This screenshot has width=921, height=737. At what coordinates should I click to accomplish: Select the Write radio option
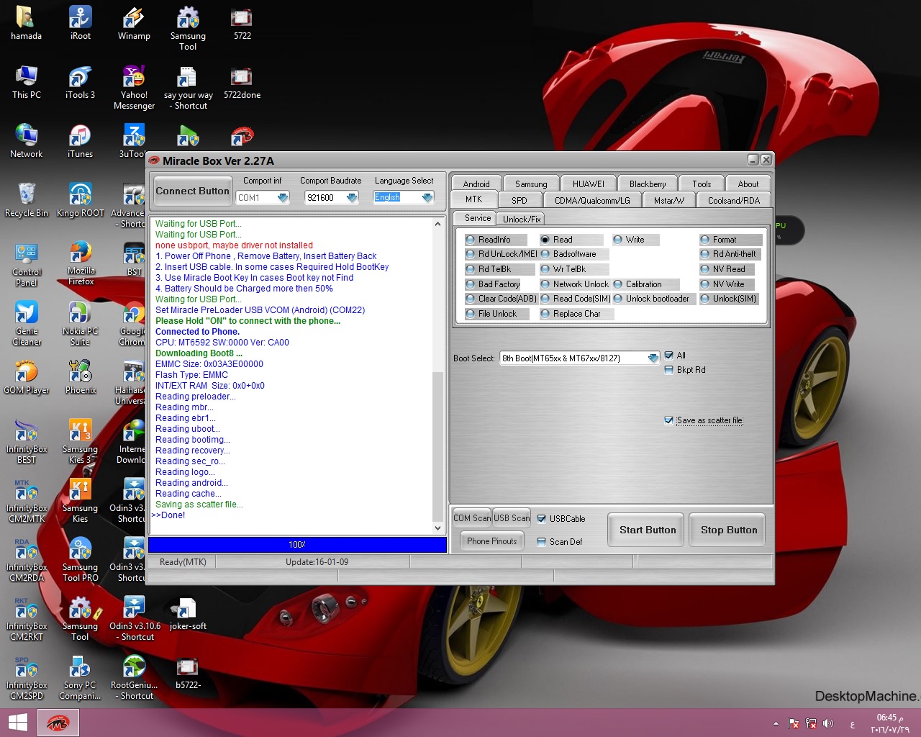[x=618, y=240]
